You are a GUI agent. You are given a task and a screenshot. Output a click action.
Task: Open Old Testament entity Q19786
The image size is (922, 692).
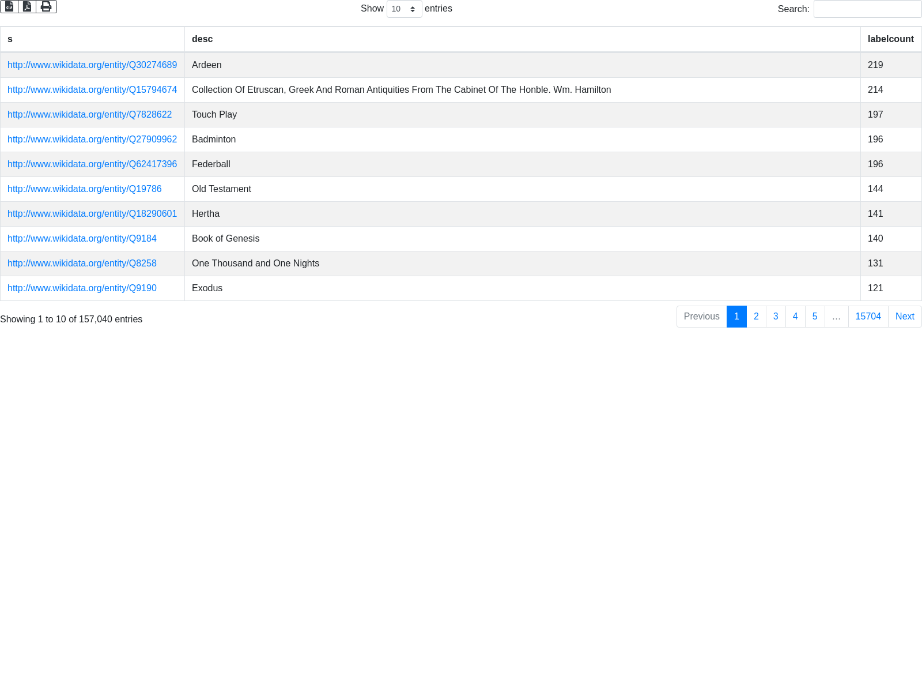[84, 189]
